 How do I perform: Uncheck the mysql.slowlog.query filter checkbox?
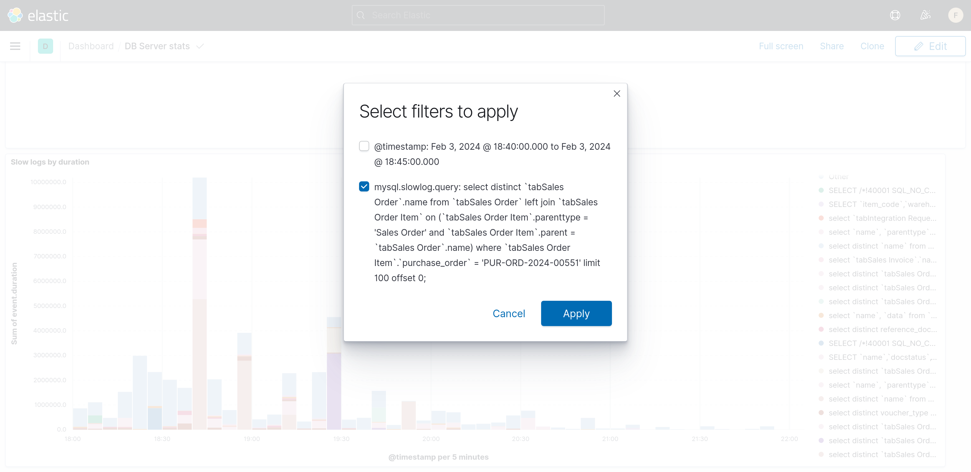[364, 186]
